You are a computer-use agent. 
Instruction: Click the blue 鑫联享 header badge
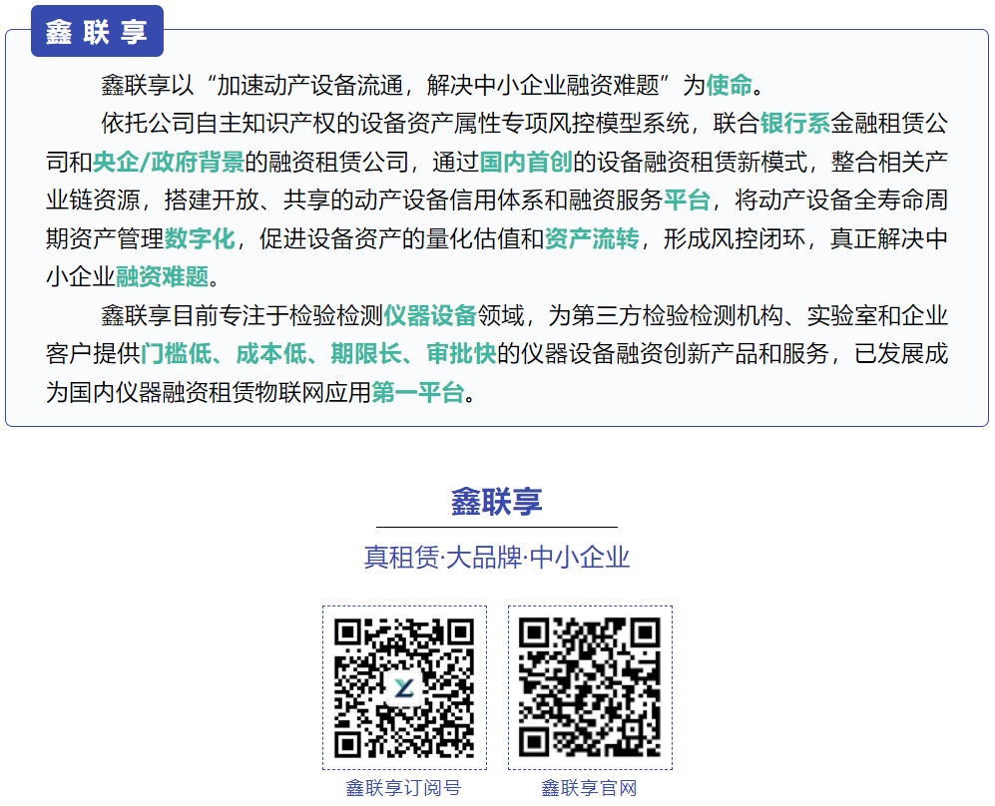click(97, 31)
